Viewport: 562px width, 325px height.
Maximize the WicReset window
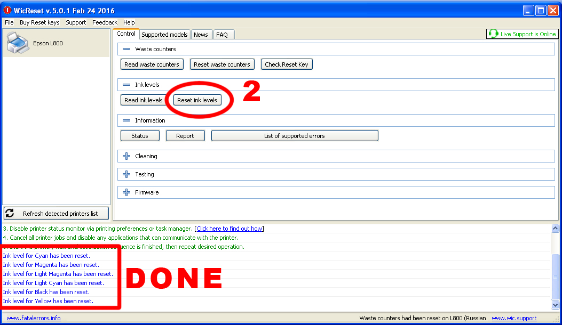pos(541,10)
